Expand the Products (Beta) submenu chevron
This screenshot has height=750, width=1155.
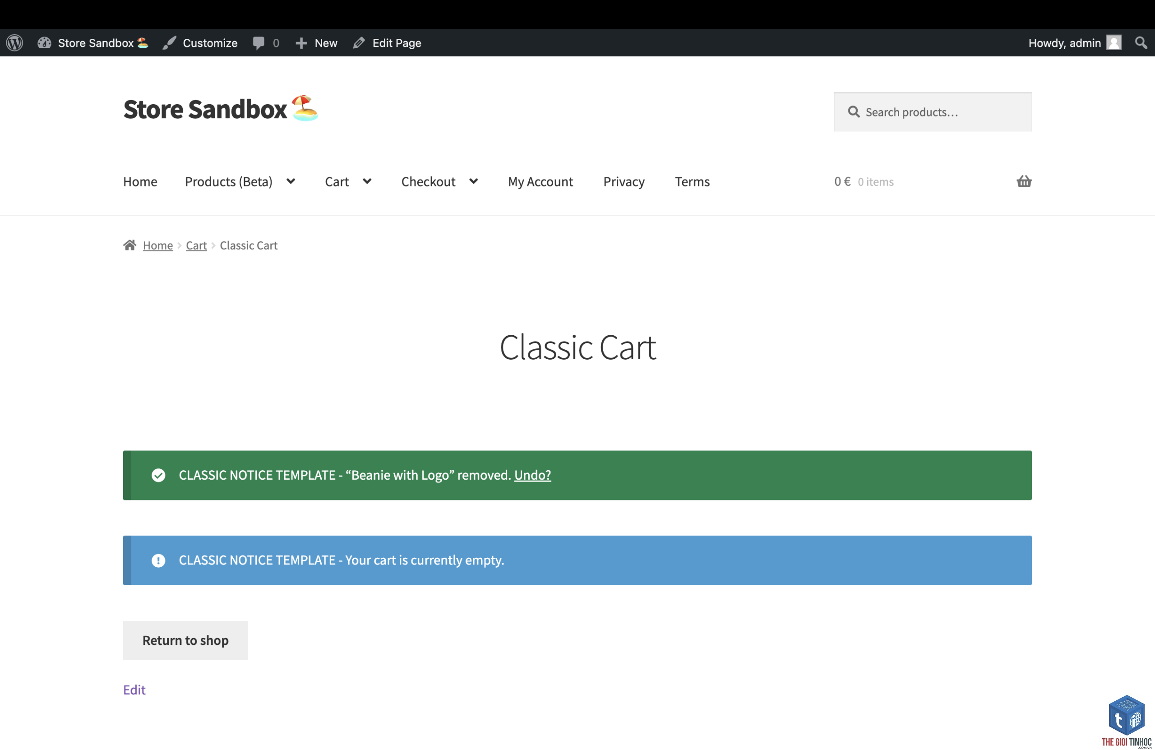click(x=291, y=181)
